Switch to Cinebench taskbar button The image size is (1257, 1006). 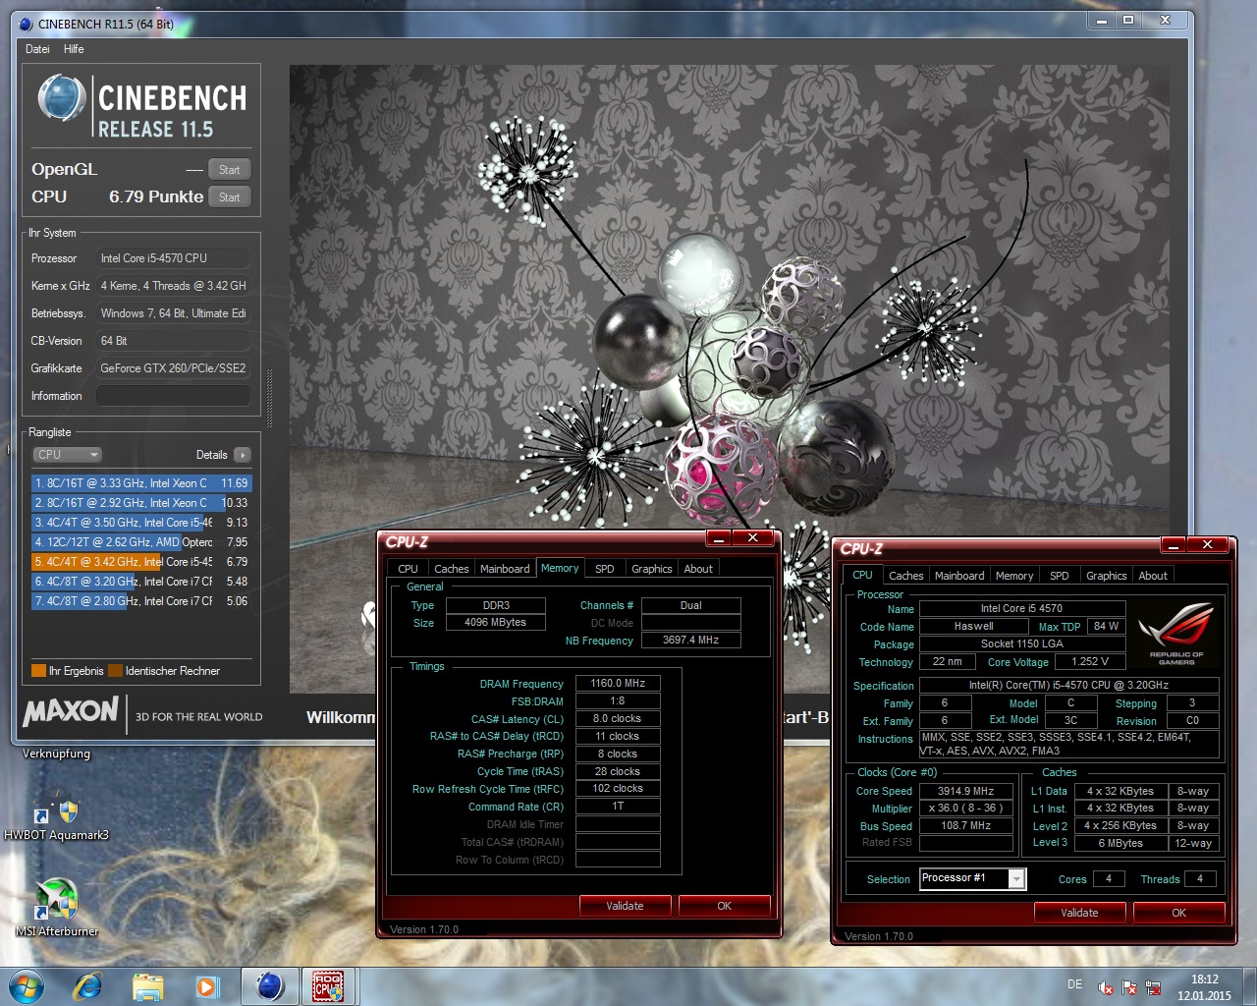coord(270,986)
